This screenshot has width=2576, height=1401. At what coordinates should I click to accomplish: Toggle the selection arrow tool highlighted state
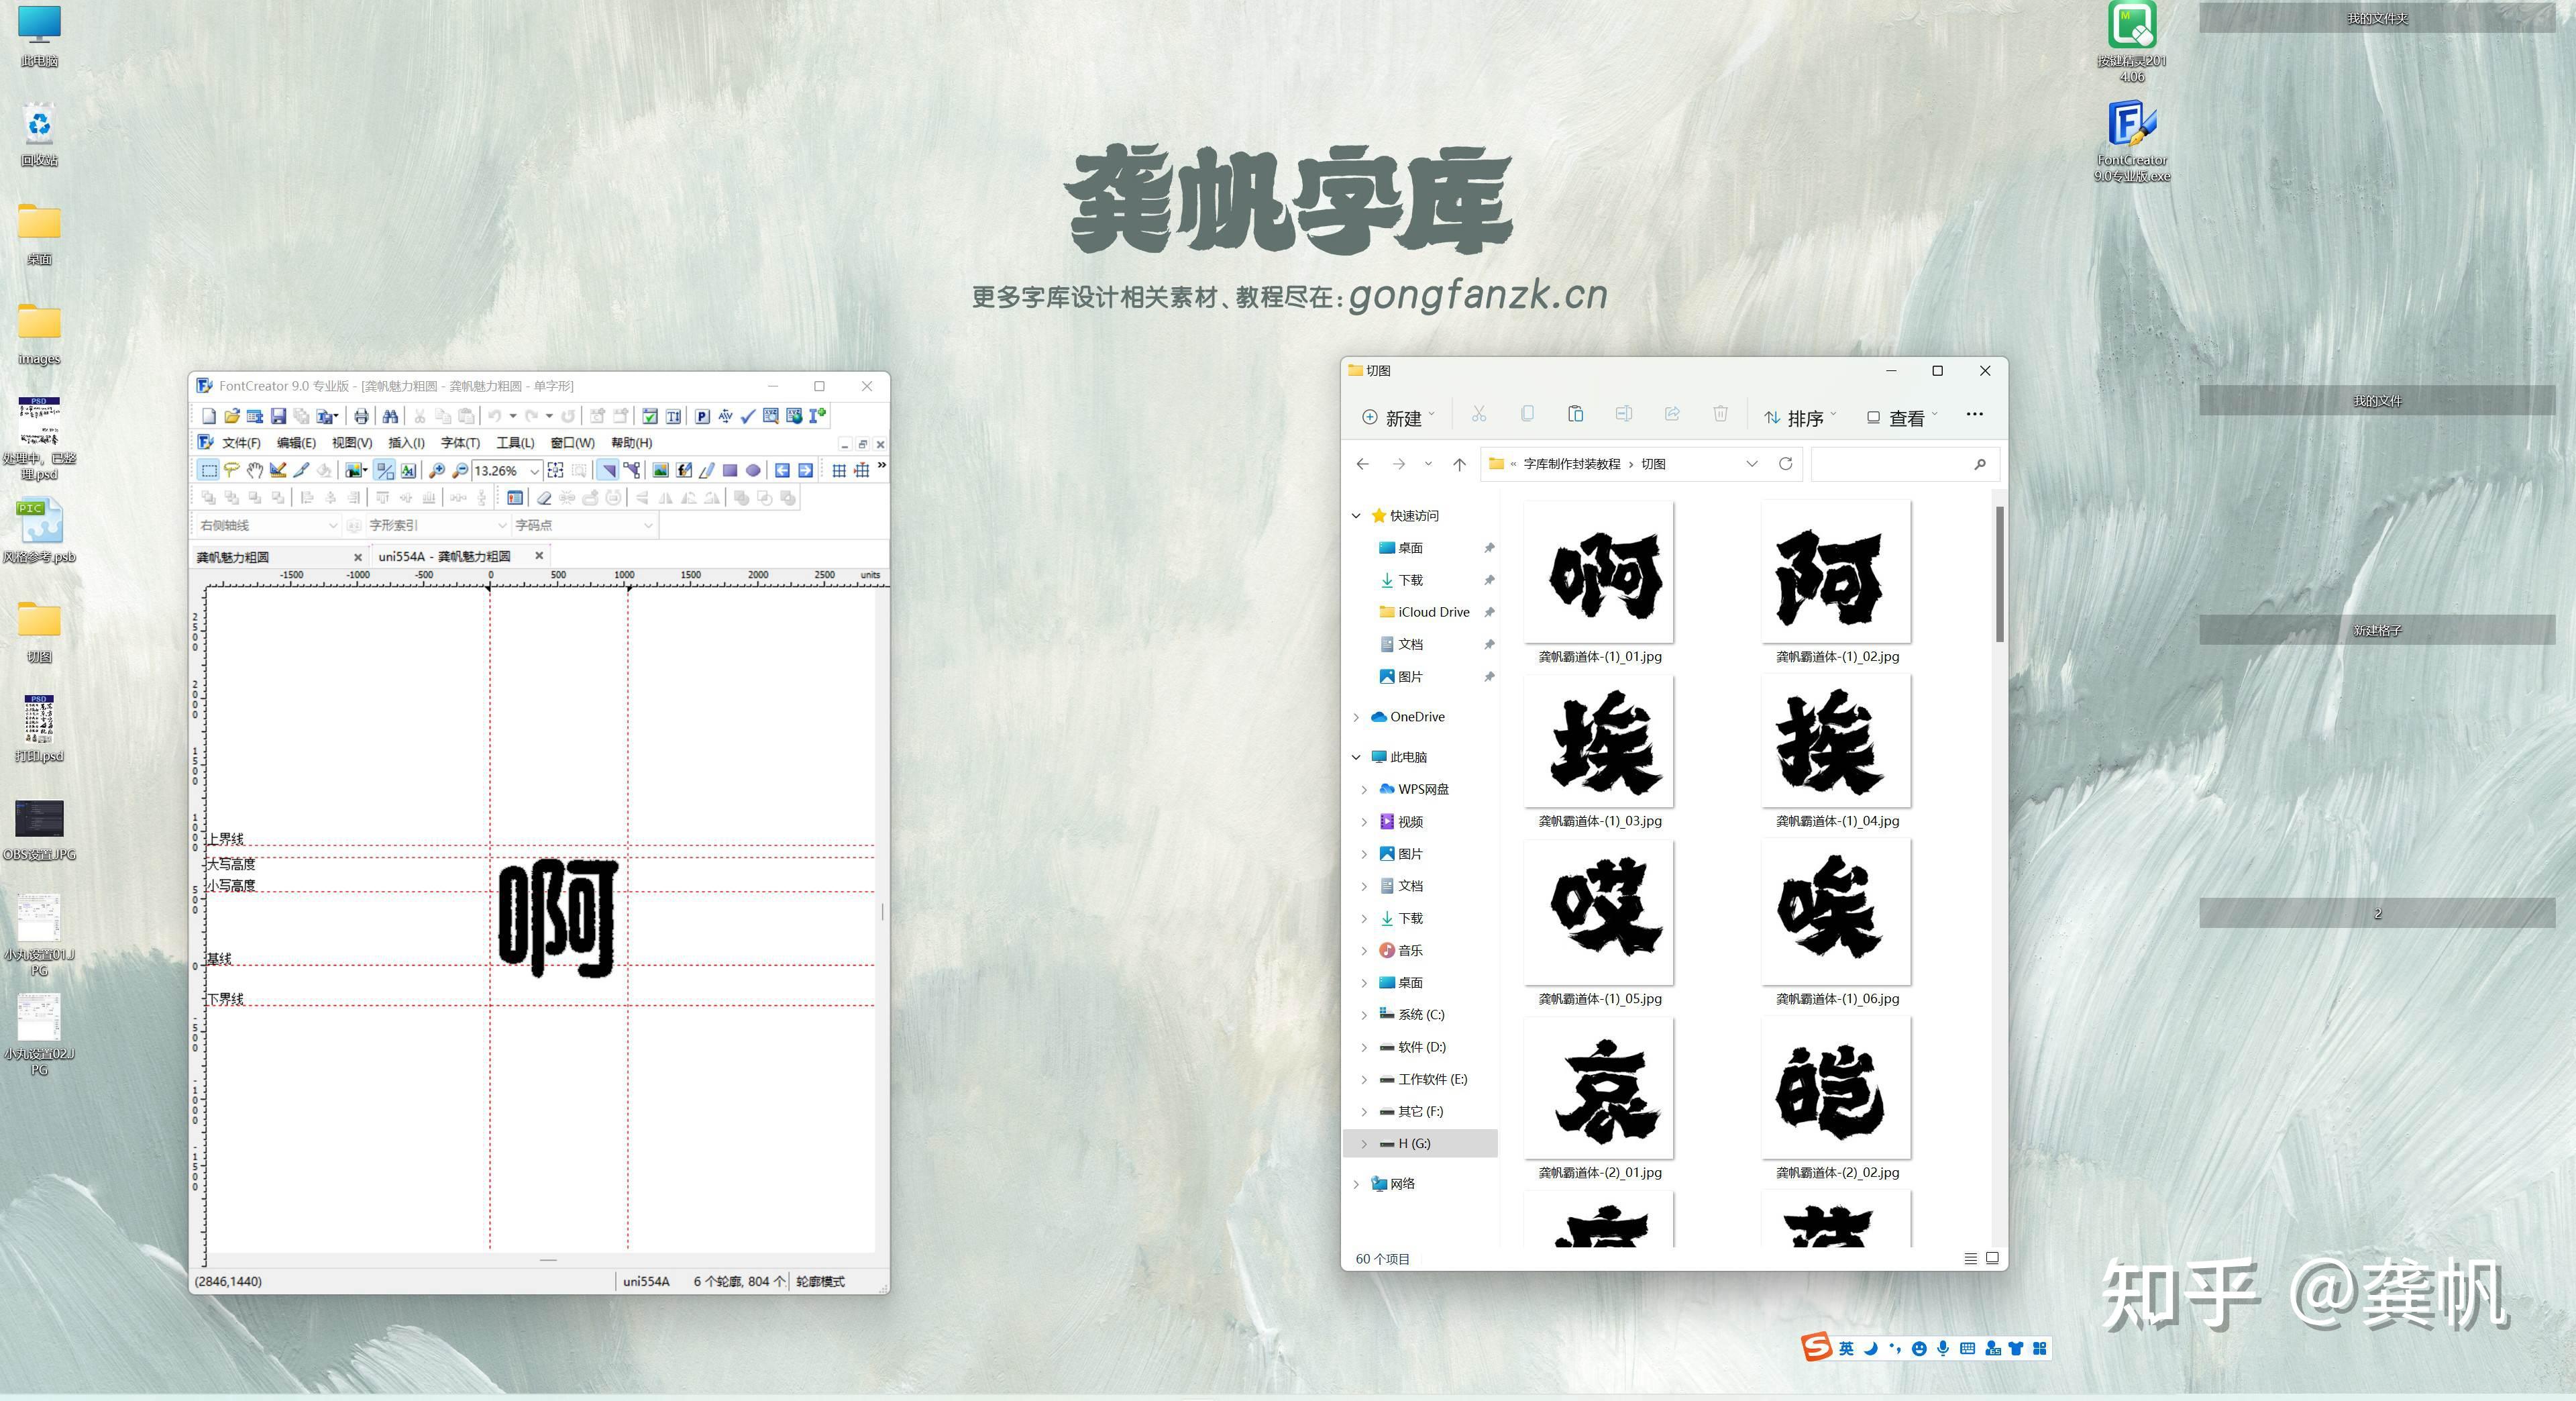pyautogui.click(x=608, y=471)
